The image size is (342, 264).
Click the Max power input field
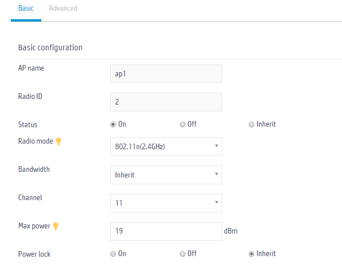(x=166, y=231)
